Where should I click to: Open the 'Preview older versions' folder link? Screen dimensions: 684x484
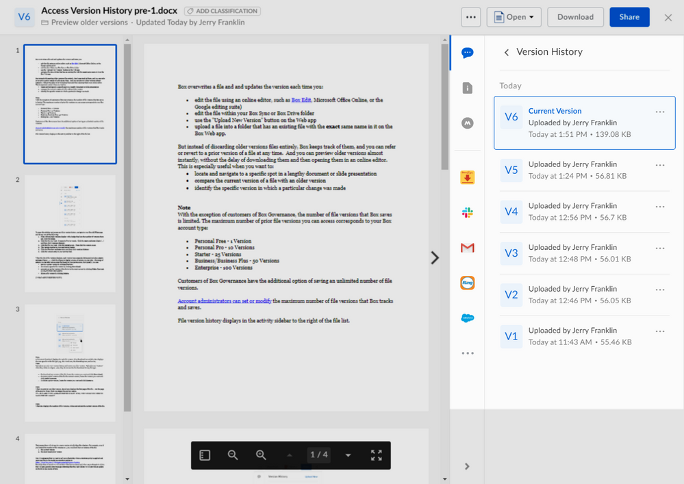[x=90, y=22]
